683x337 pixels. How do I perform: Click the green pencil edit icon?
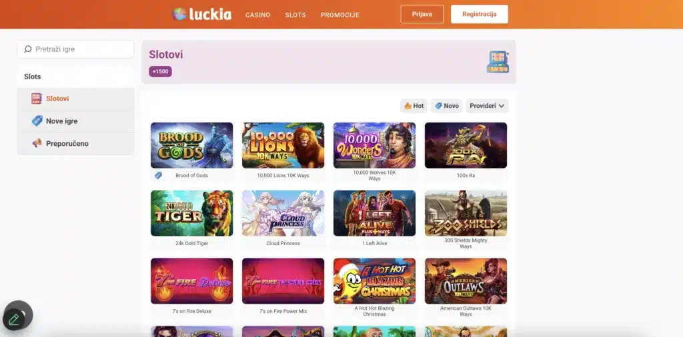point(13,320)
